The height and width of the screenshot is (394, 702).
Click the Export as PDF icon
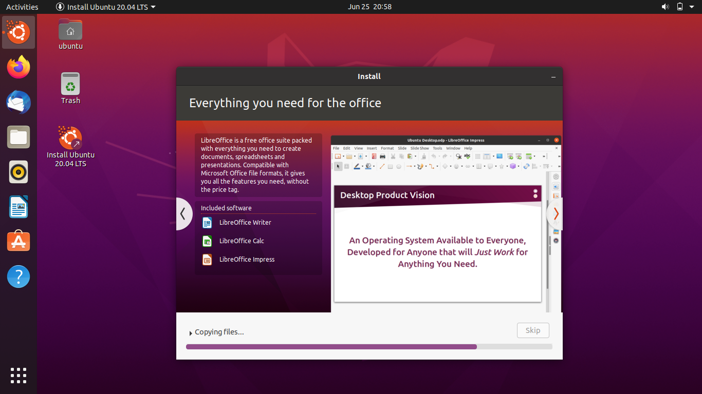tap(373, 156)
